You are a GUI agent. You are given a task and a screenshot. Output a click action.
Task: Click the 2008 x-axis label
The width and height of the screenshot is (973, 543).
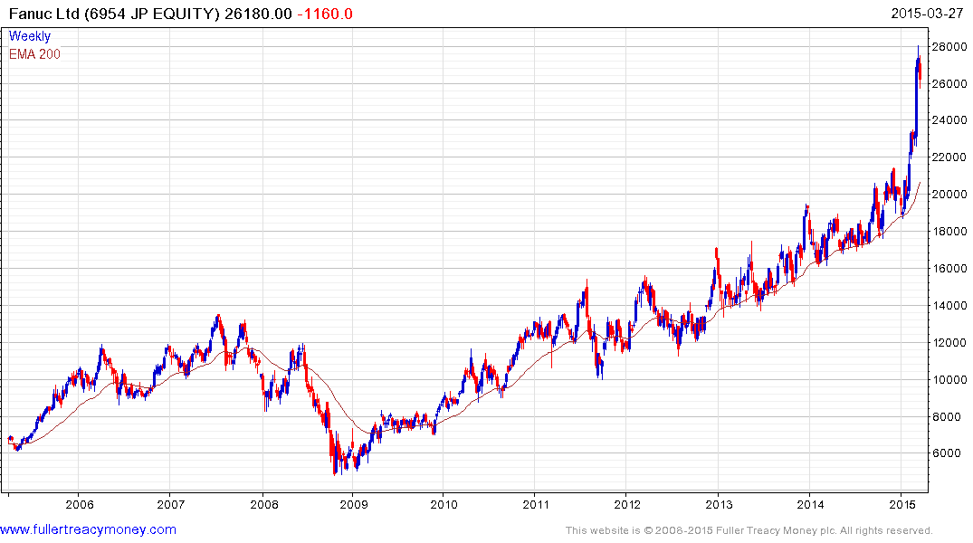[264, 504]
